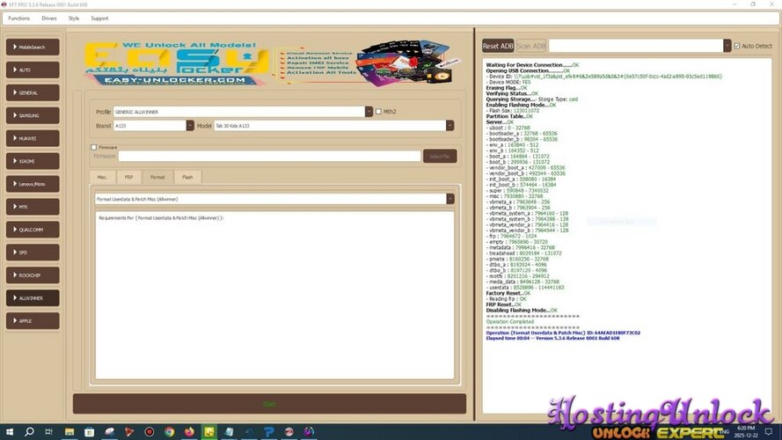Viewport: 782px width, 440px height.
Task: Open File Explorer from the taskbar
Action: point(69,432)
